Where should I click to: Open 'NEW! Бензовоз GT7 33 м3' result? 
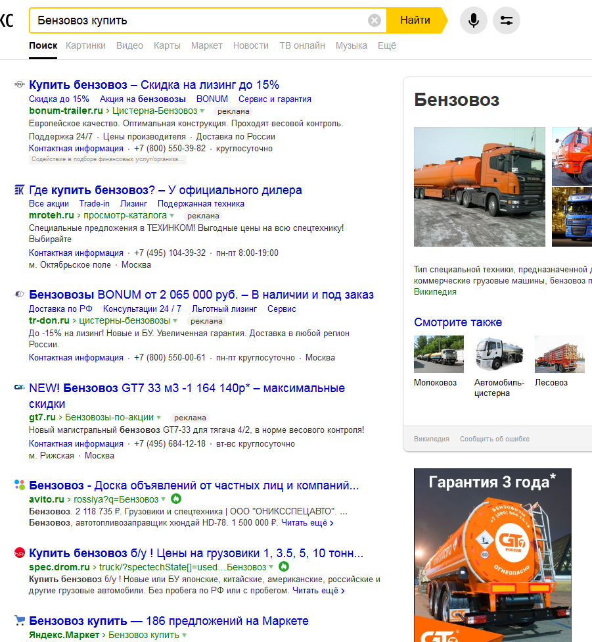[187, 395]
